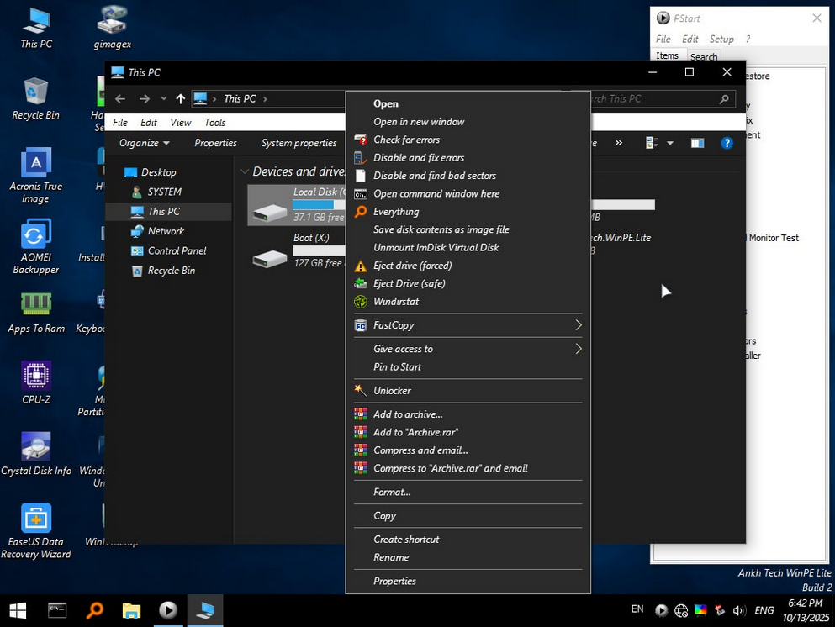
Task: Open Crystal Disk Info desktop icon
Action: click(36, 447)
